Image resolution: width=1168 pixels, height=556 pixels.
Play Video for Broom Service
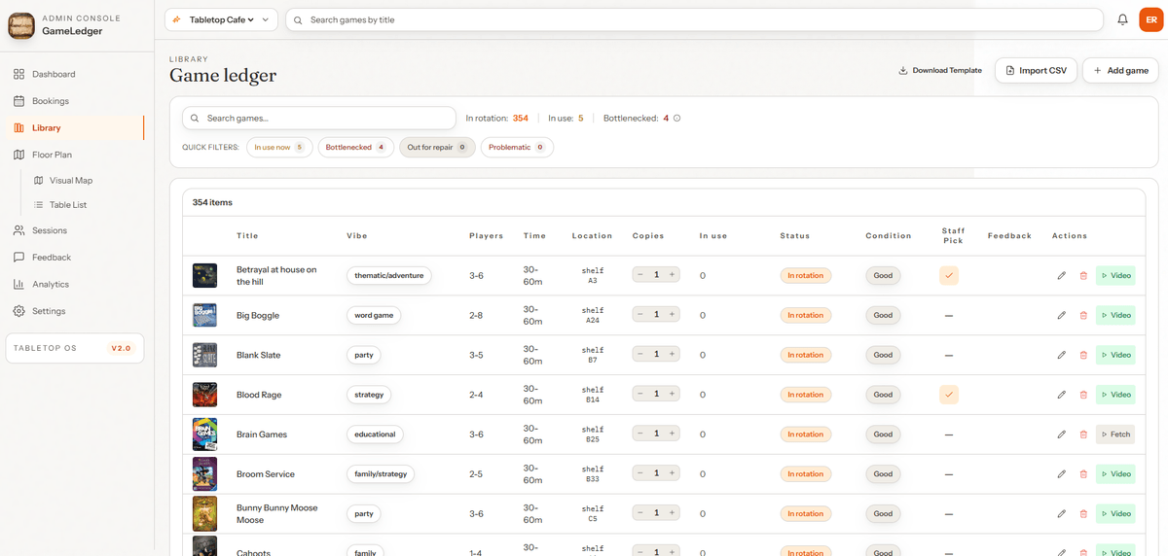point(1115,474)
